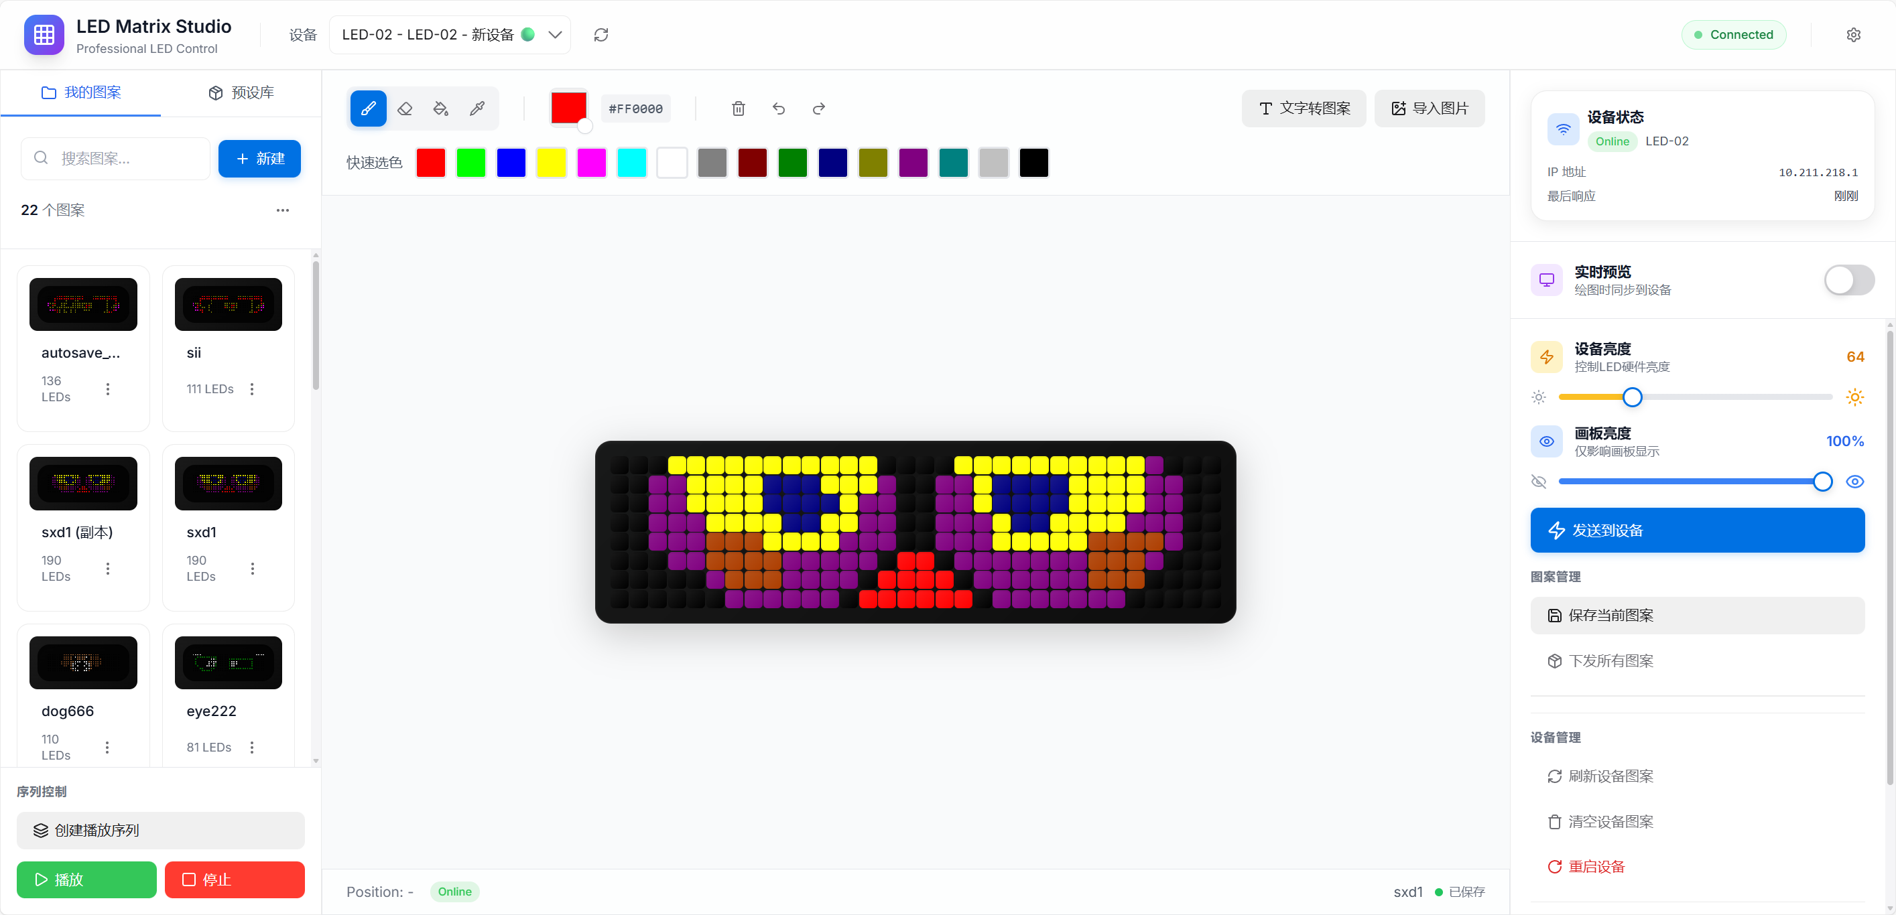
Task: Clear the canvas with the trash icon
Action: [x=739, y=108]
